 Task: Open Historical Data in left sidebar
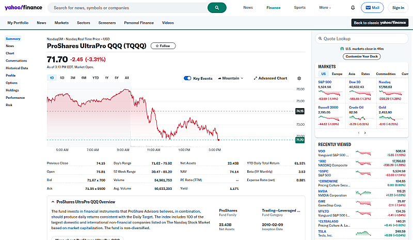(17, 68)
